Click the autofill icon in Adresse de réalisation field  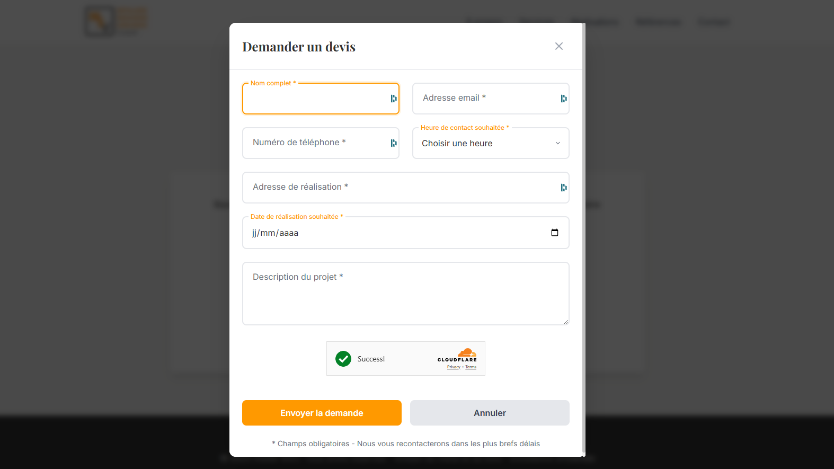click(x=563, y=187)
